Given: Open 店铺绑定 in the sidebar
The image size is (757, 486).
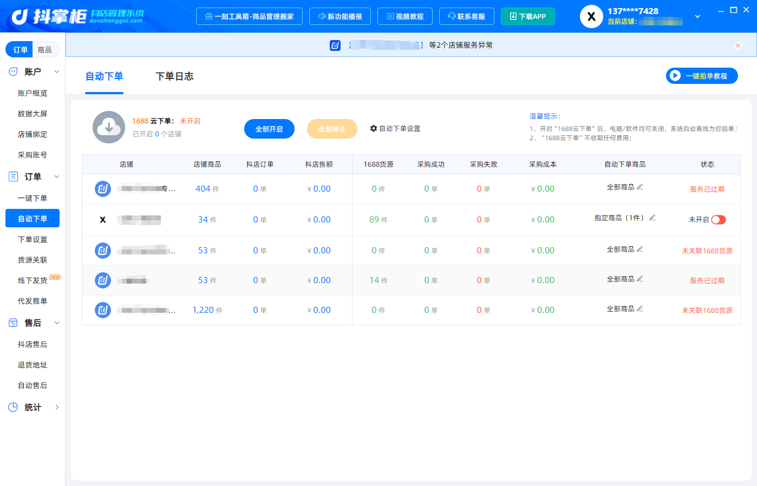Looking at the screenshot, I should 32,134.
